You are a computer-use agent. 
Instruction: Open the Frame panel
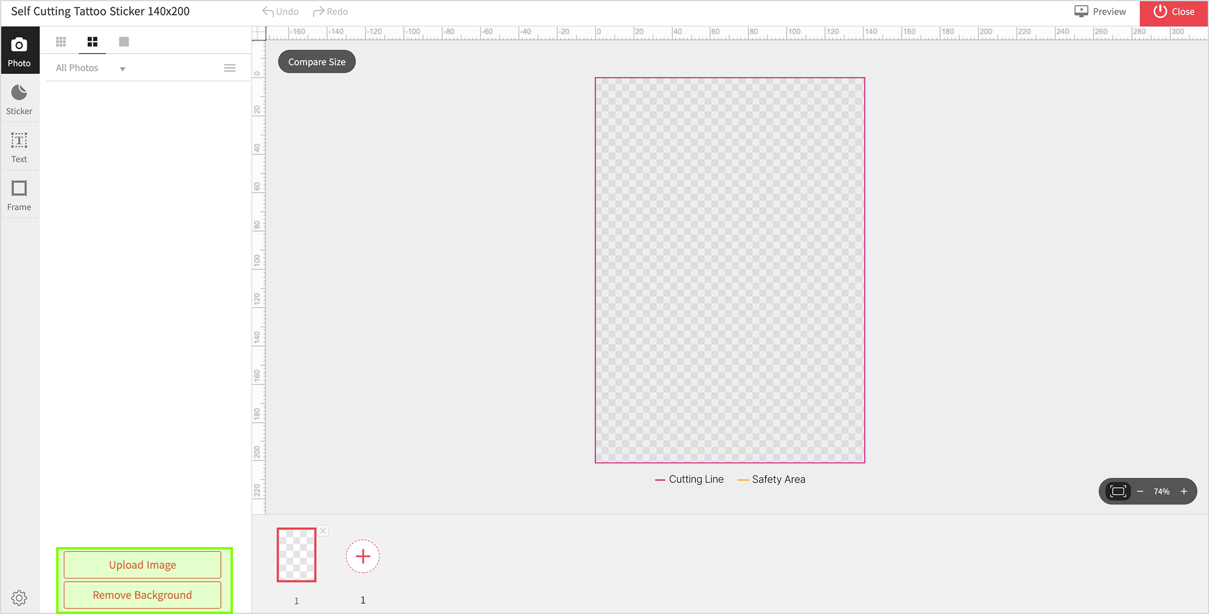tap(19, 195)
